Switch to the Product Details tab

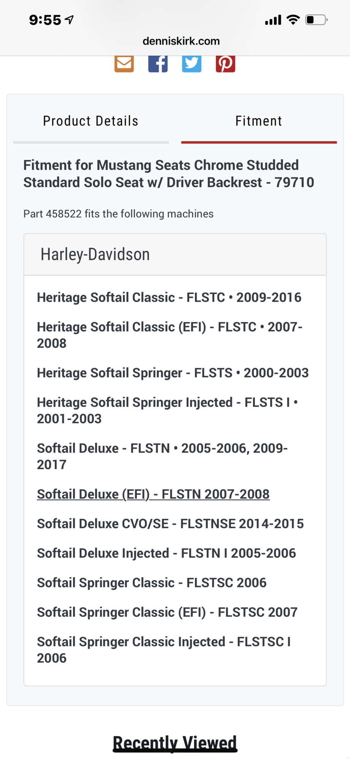tap(91, 121)
